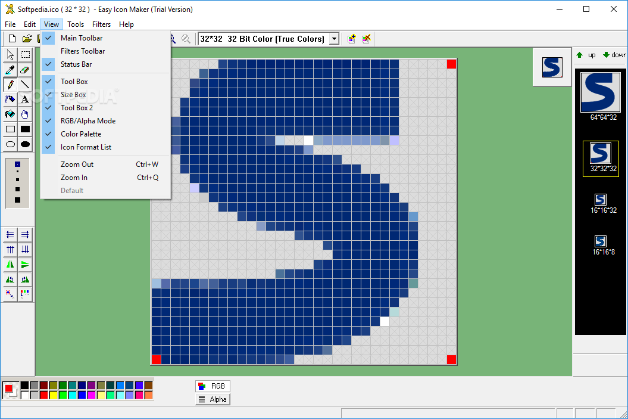Toggle Size Box visibility
This screenshot has height=419, width=628.
[x=106, y=95]
